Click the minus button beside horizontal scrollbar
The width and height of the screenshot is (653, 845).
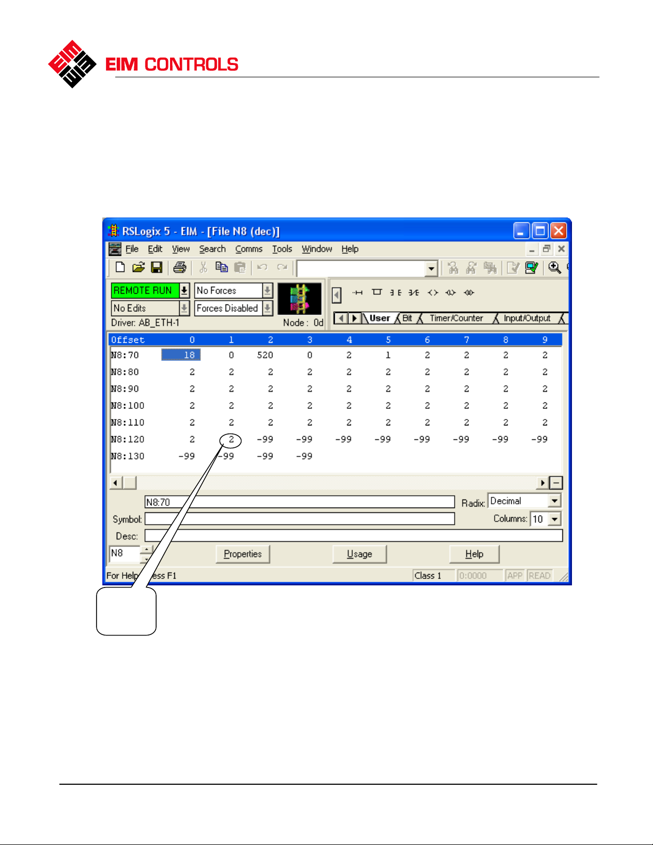(x=556, y=483)
